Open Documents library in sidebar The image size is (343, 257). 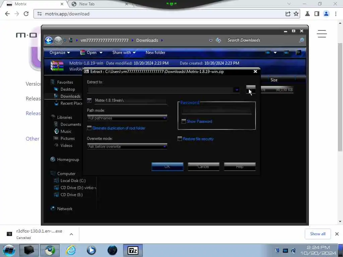[x=71, y=124]
